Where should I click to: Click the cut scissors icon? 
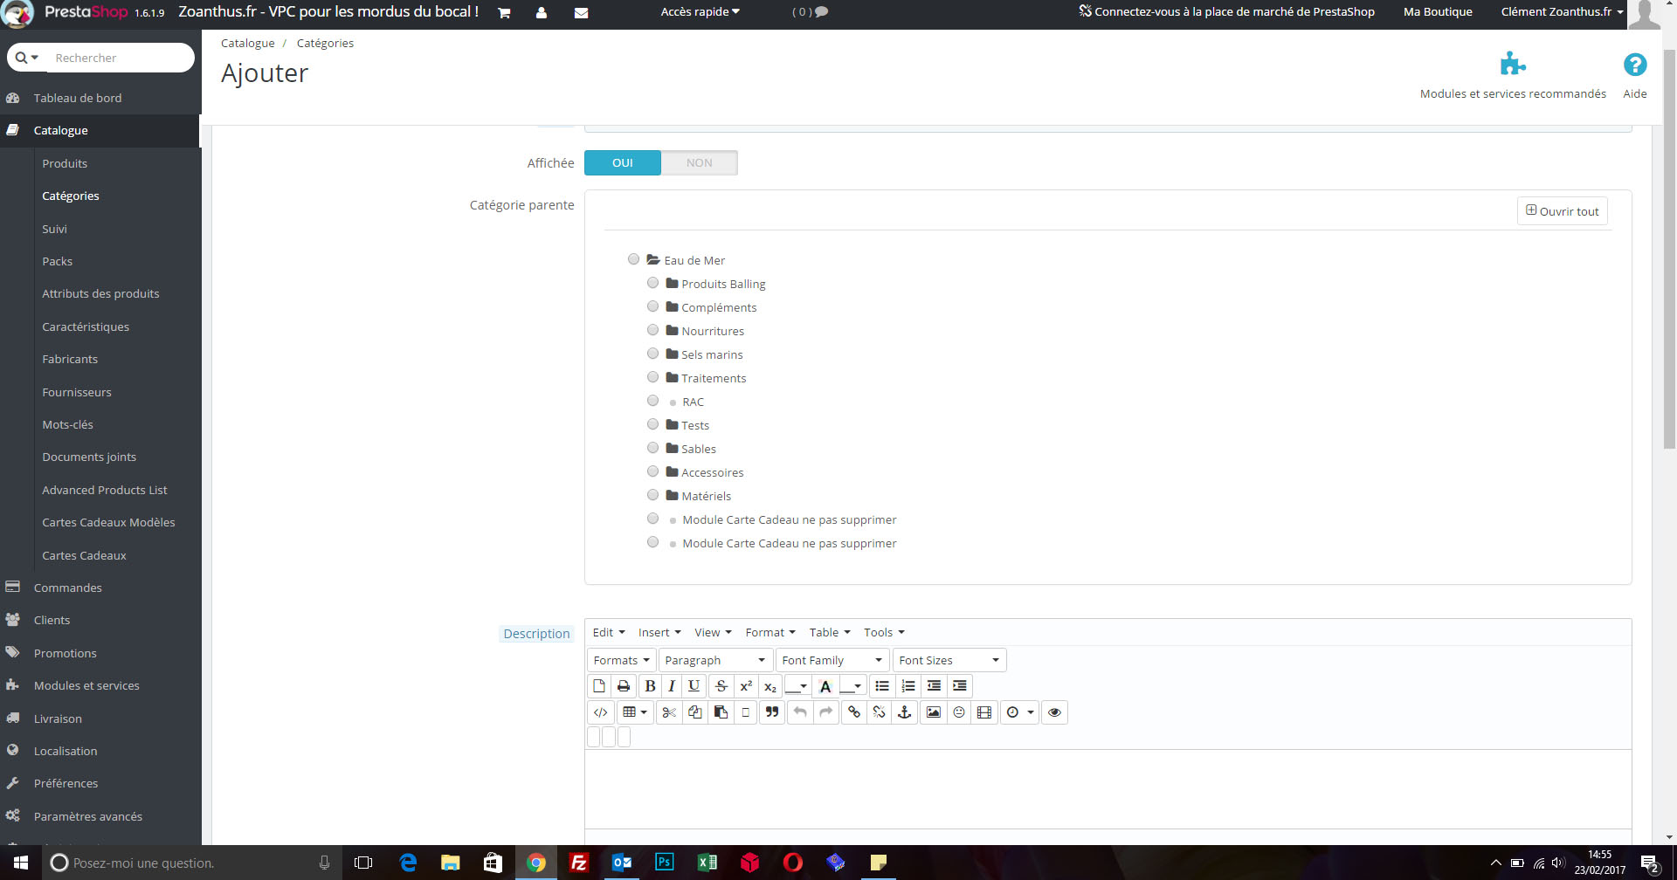pyautogui.click(x=669, y=712)
